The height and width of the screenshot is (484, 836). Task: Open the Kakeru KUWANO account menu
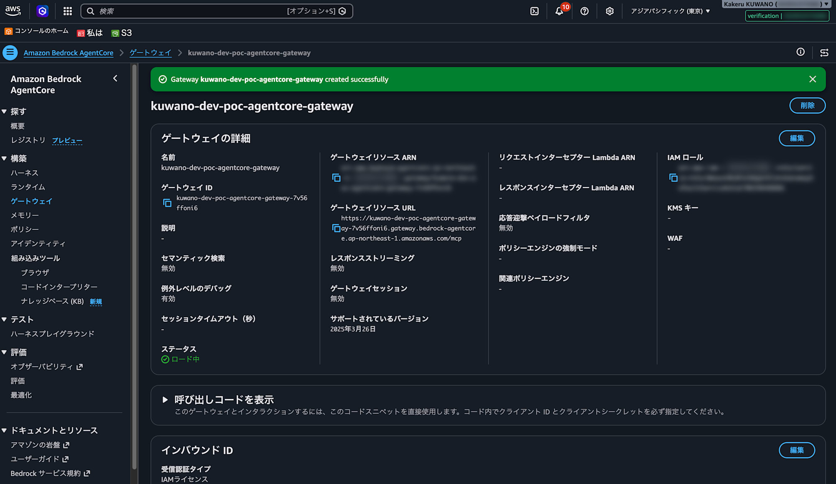pos(776,4)
